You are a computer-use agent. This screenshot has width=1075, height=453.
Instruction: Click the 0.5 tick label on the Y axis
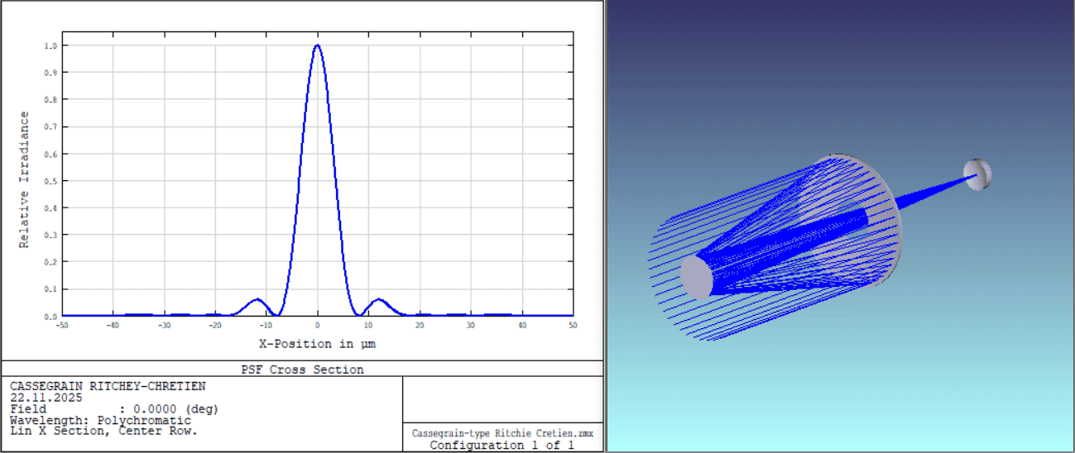[51, 181]
